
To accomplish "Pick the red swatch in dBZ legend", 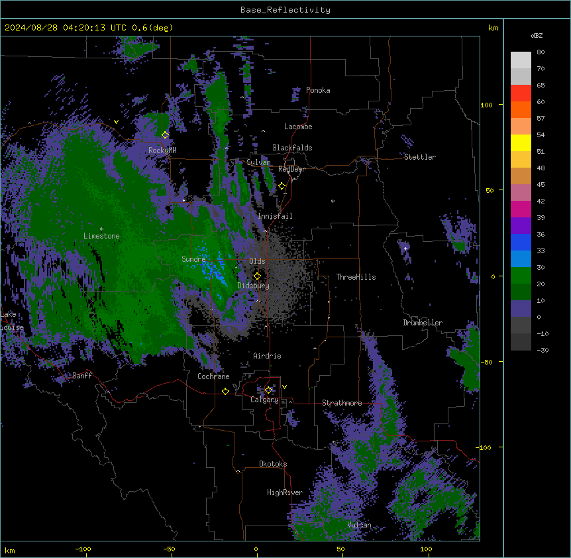I will tap(521, 93).
